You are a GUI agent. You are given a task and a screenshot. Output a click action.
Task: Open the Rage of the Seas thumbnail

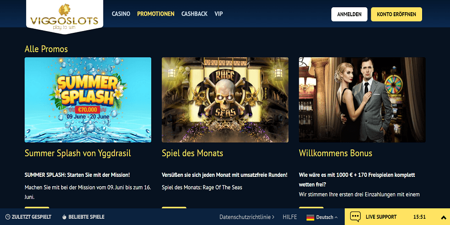click(225, 100)
